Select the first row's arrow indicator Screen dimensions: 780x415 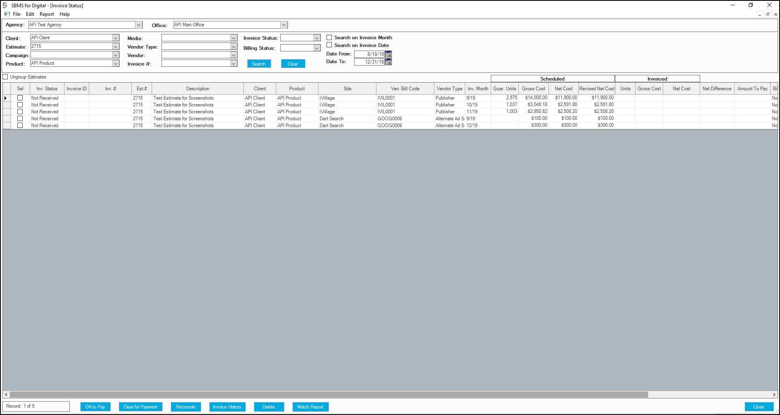pyautogui.click(x=6, y=98)
